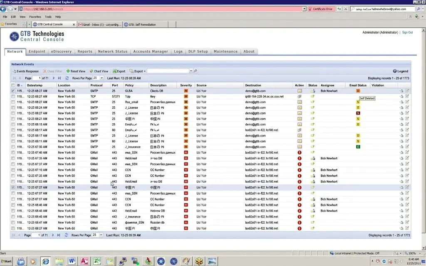Open the address bar history dropdown
The width and height of the screenshot is (426, 266).
pyautogui.click(x=304, y=9)
